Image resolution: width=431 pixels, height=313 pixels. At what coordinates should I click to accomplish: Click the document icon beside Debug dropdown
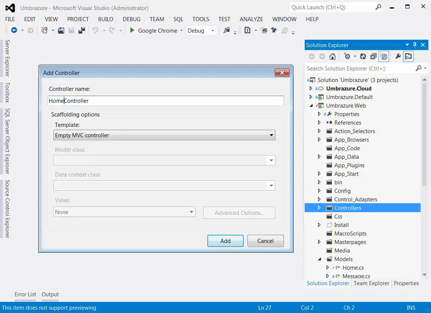(x=247, y=30)
